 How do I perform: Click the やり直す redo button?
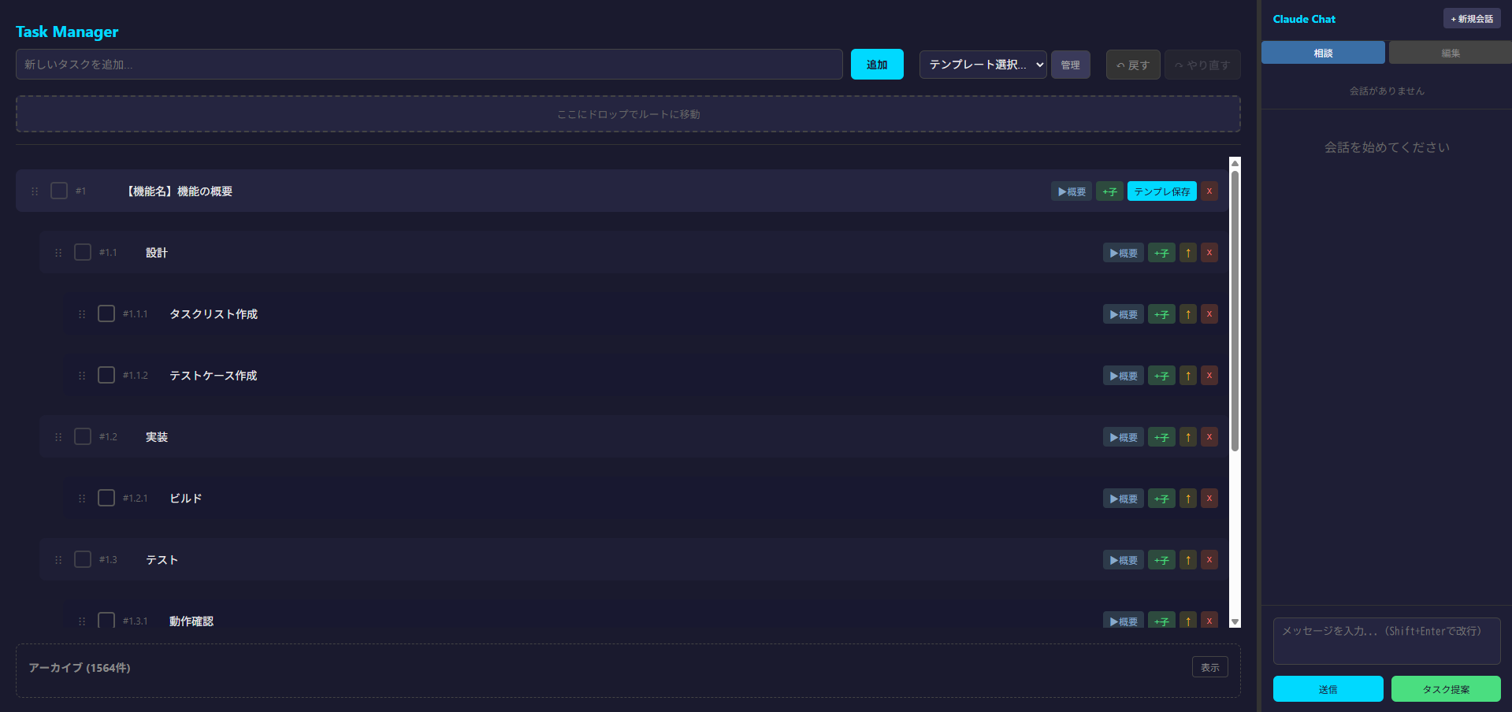(x=1202, y=65)
